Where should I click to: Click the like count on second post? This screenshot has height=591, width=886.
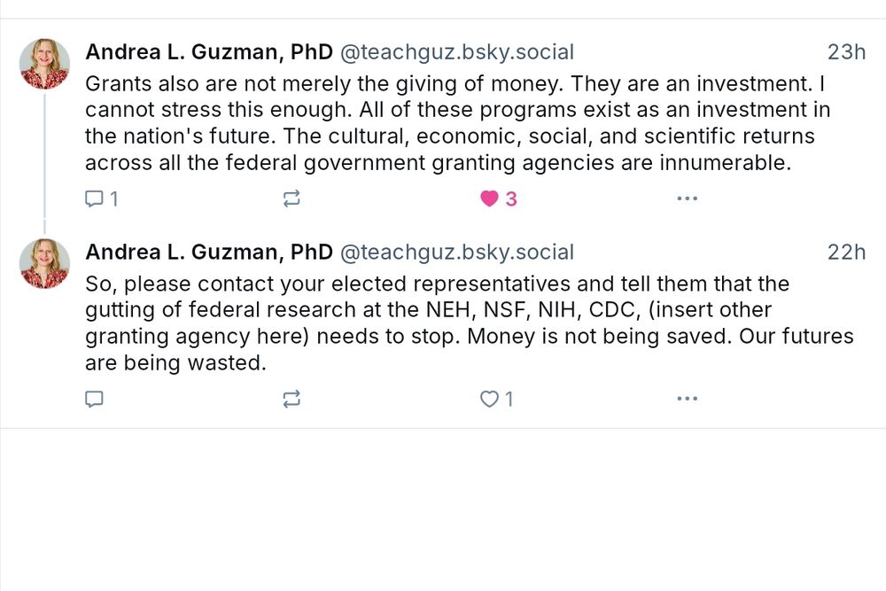point(509,400)
